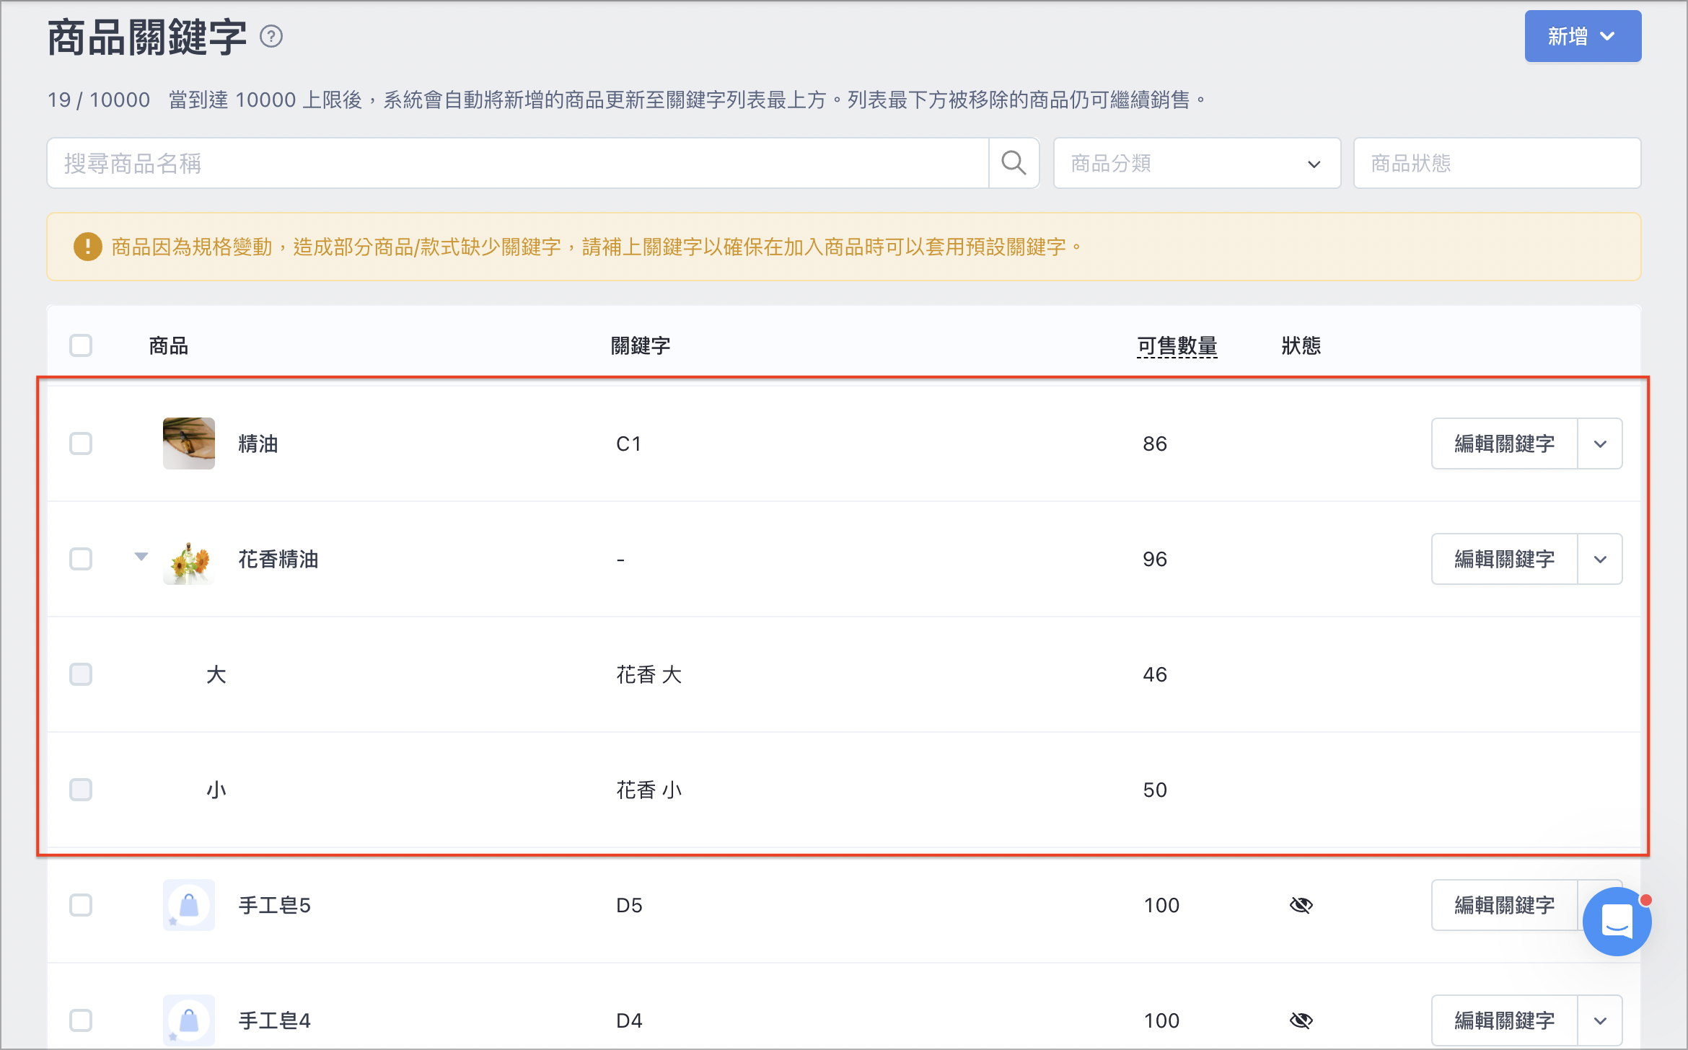The width and height of the screenshot is (1688, 1050).
Task: Click keyword cell 花香 小
Action: [649, 790]
